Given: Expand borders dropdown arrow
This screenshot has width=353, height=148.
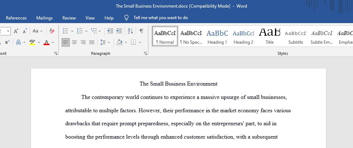Looking at the screenshot, I should point(140,42).
